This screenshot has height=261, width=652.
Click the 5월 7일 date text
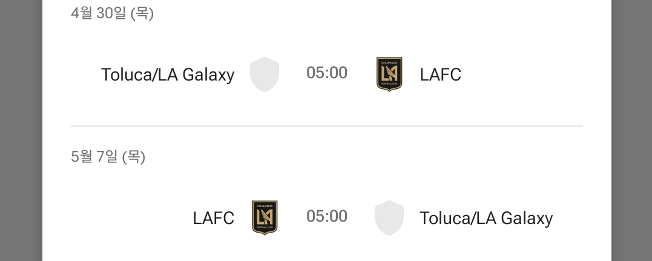click(x=94, y=157)
